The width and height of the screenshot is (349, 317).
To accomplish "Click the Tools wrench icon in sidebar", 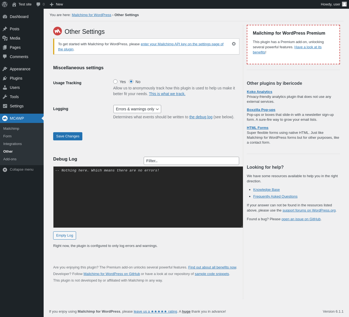I will point(5,97).
